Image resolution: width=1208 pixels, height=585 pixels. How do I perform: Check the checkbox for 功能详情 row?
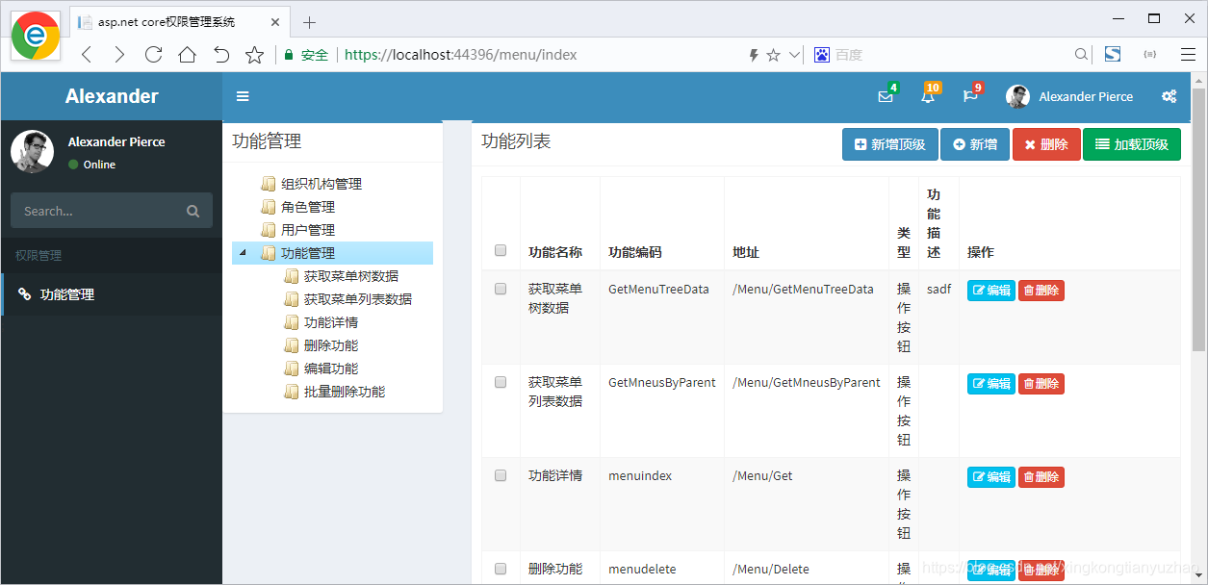[x=500, y=475]
